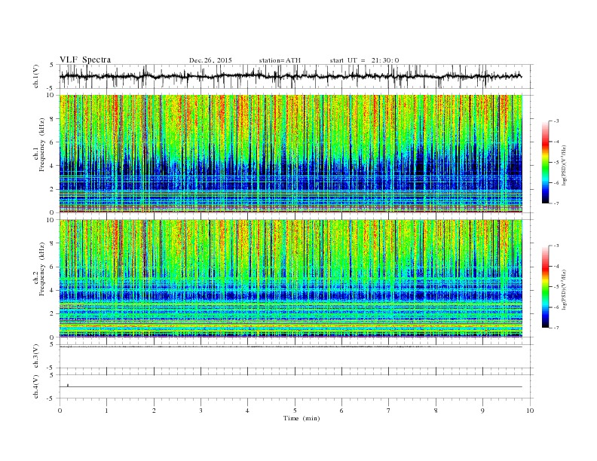Click the "5" tick label on Time axis

coord(295,411)
